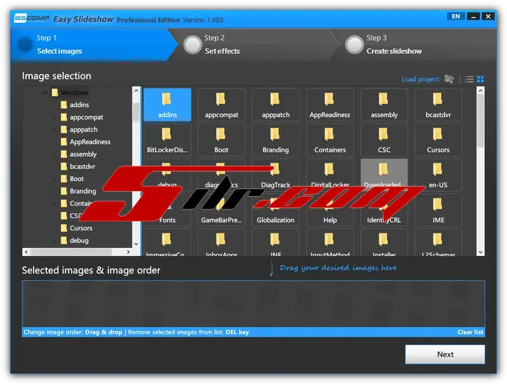Click folder tree horizontal scroll right arrow

tap(129, 252)
